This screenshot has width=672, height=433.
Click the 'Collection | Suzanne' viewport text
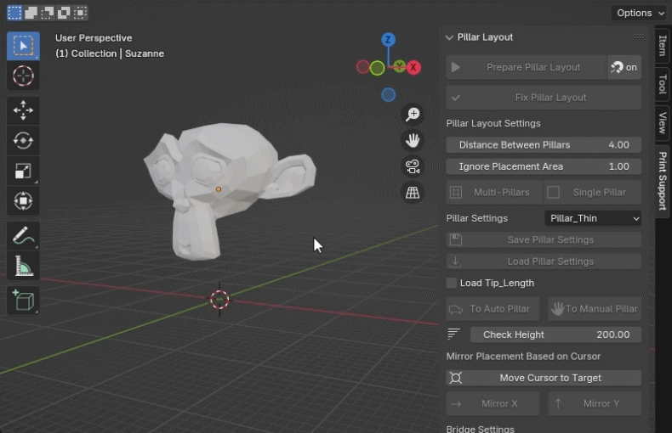[117, 53]
